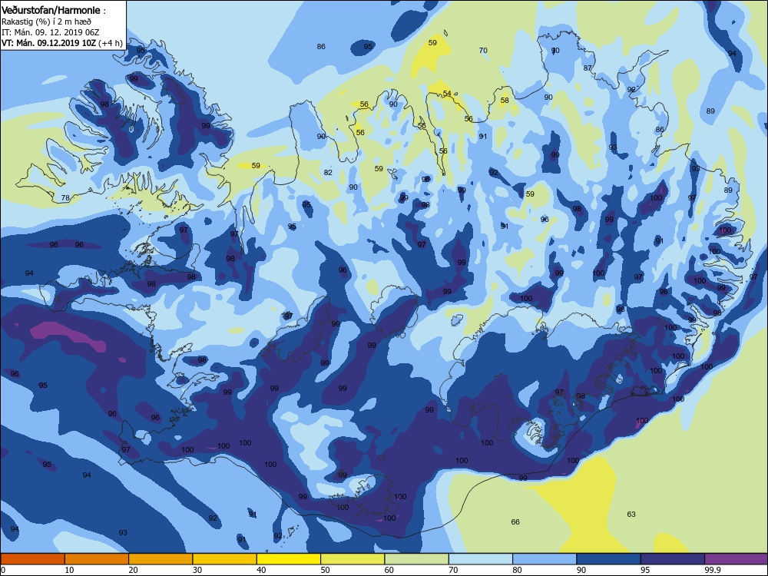
Task: Click the legend tick label 40
Action: [261, 570]
